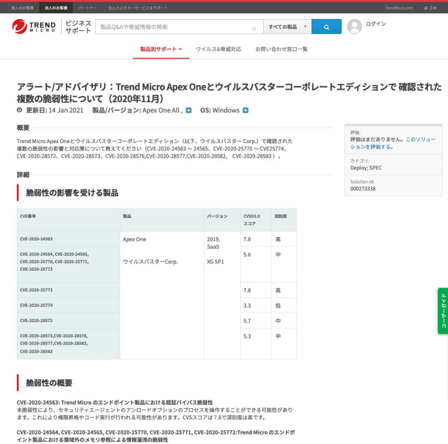Expand the plus icon after OS: Windows
The width and height of the screenshot is (448, 444).
tap(245, 110)
